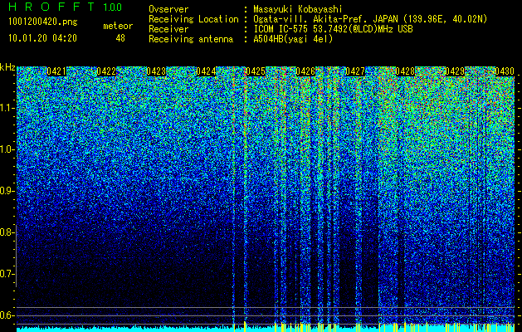Click the 0426 time marker label
Viewport: 522px width, 332px height.
(x=305, y=71)
